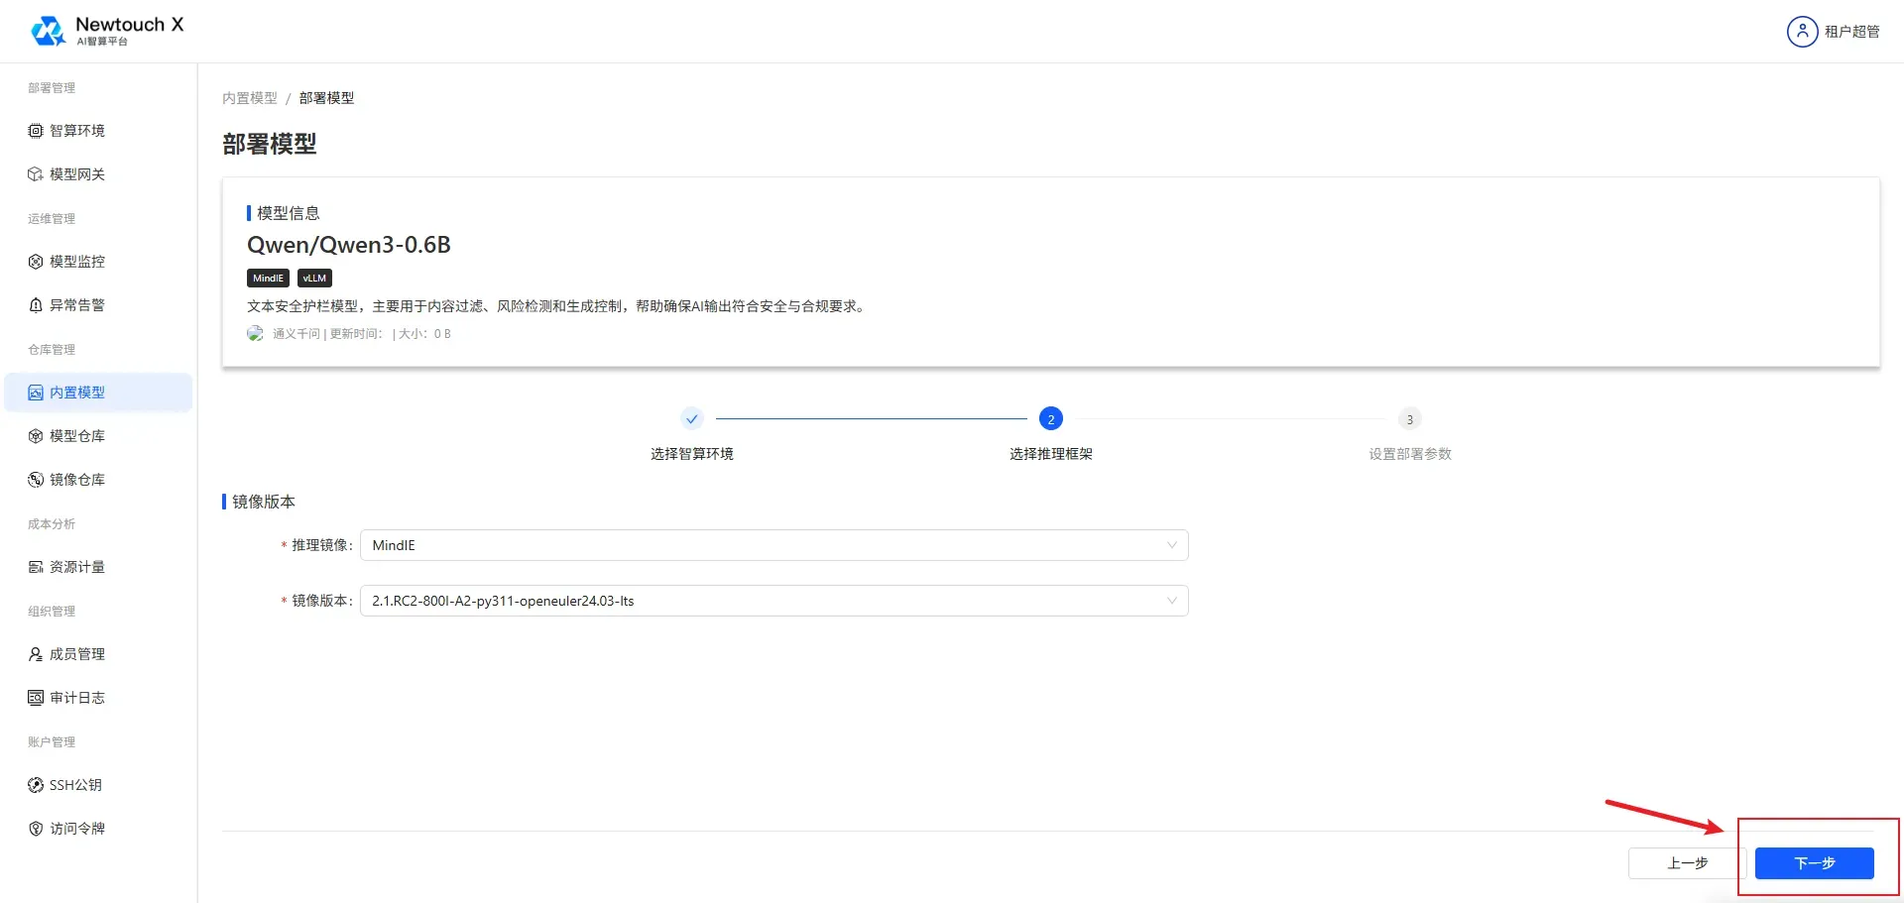Click the 镜像版本 section heading
1904x903 pixels.
point(264,502)
